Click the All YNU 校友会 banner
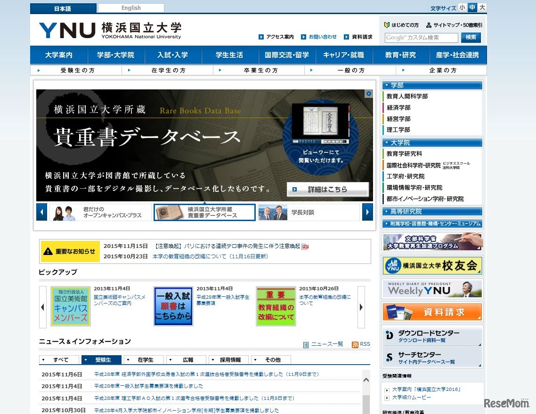 [432, 265]
